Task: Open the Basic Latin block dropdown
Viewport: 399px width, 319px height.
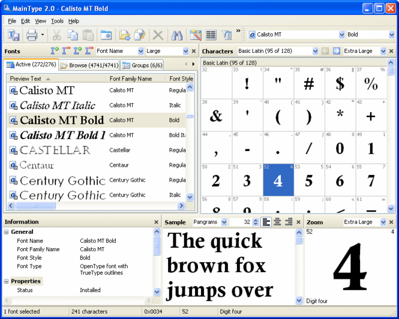Action: pyautogui.click(x=315, y=51)
